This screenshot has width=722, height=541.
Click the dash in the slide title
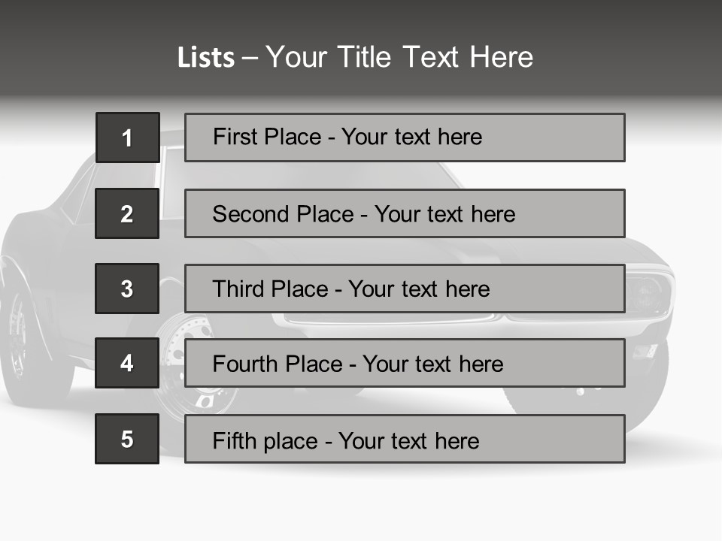250,58
